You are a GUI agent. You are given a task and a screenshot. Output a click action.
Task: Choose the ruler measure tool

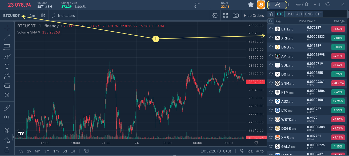point(7,108)
